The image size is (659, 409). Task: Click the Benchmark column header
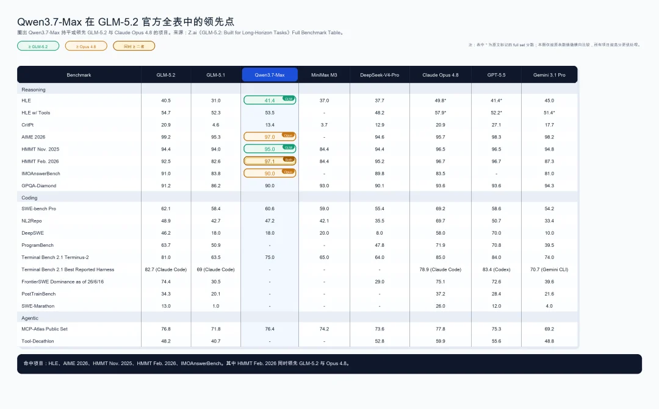coord(79,75)
